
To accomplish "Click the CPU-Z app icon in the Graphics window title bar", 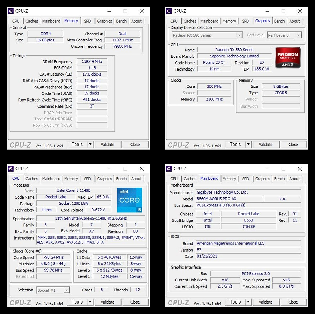I will pyautogui.click(x=169, y=11).
